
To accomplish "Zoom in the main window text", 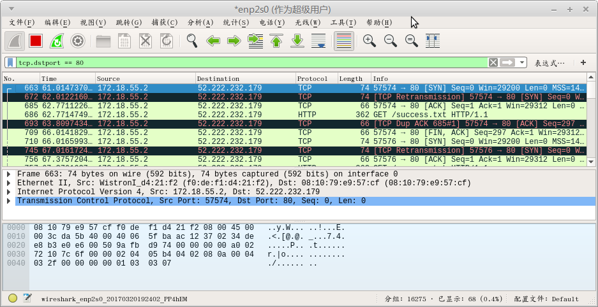I will click(369, 41).
